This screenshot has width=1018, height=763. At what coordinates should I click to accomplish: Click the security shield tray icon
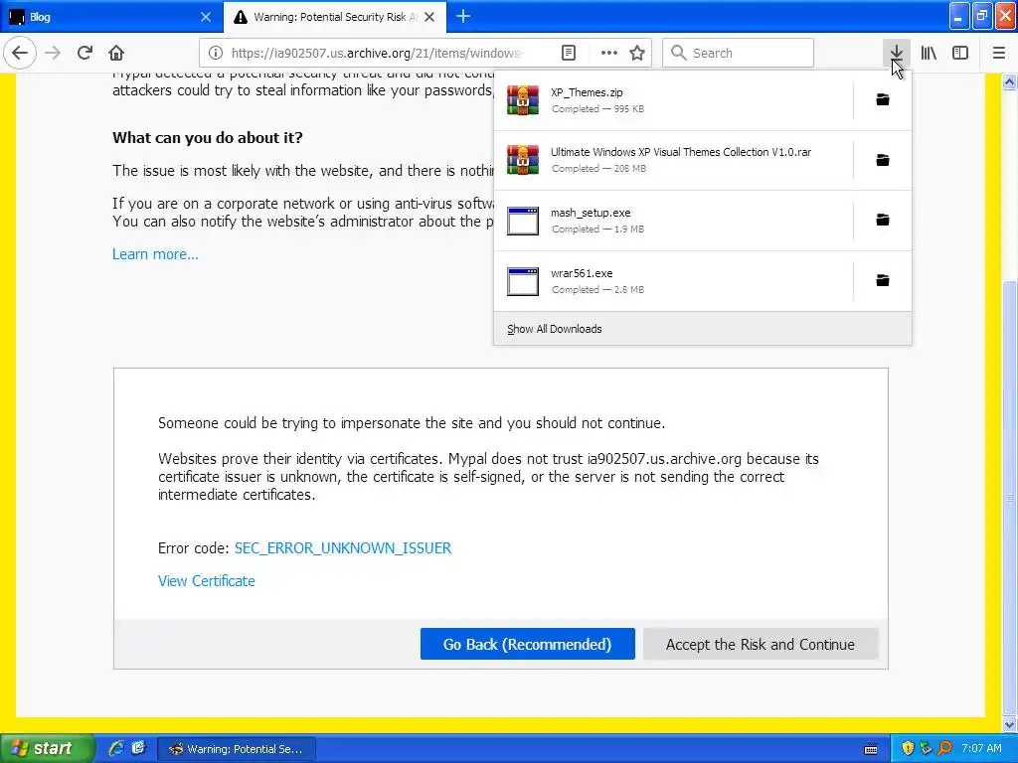coord(908,748)
